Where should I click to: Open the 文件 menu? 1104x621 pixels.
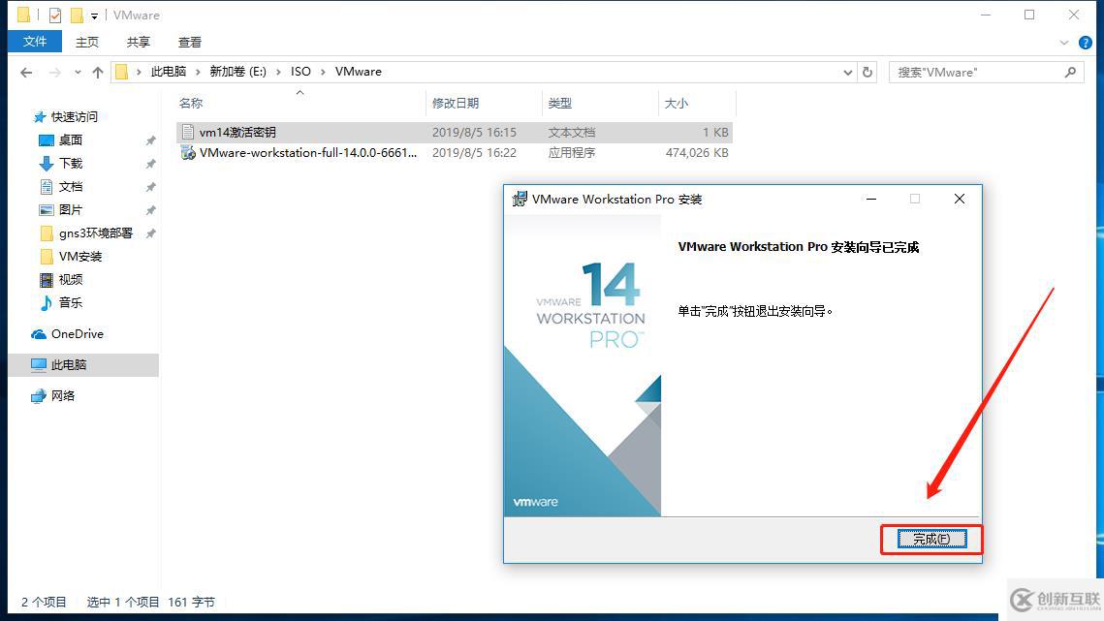point(35,42)
